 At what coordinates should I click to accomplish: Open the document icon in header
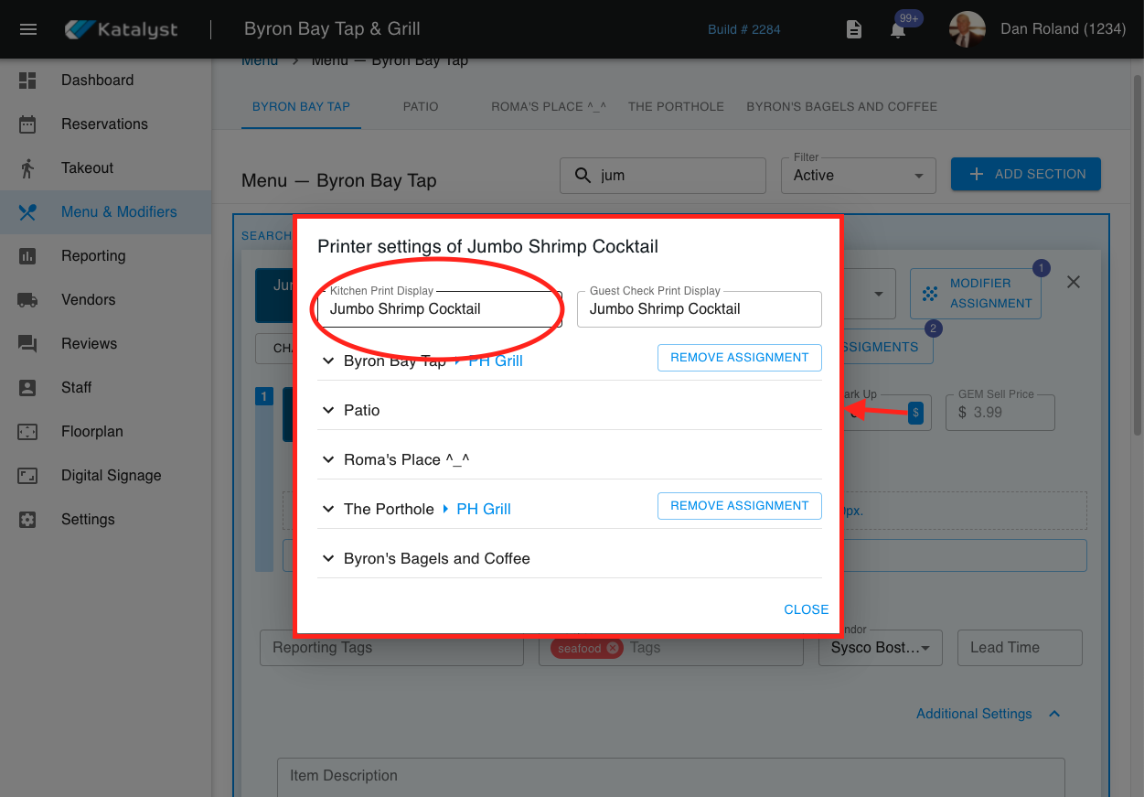point(853,30)
